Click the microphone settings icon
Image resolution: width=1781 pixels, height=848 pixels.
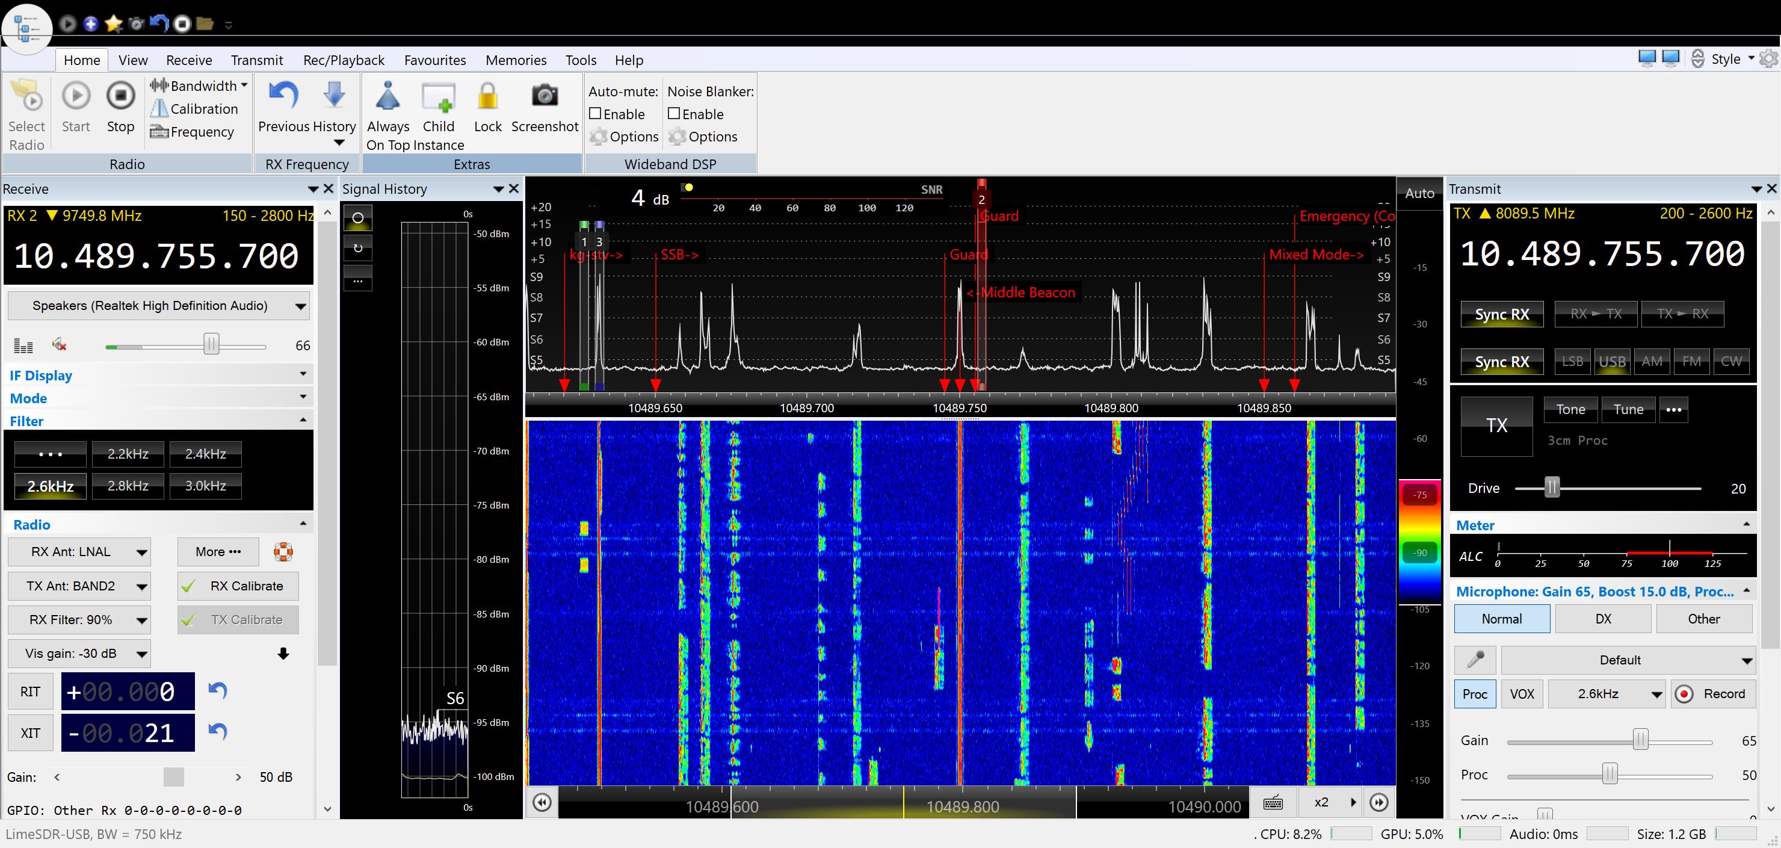[1475, 660]
